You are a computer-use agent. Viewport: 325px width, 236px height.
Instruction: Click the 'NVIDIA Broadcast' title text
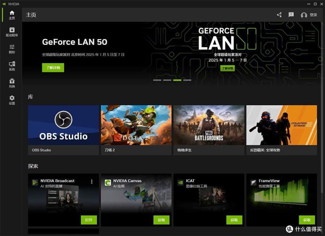57,181
